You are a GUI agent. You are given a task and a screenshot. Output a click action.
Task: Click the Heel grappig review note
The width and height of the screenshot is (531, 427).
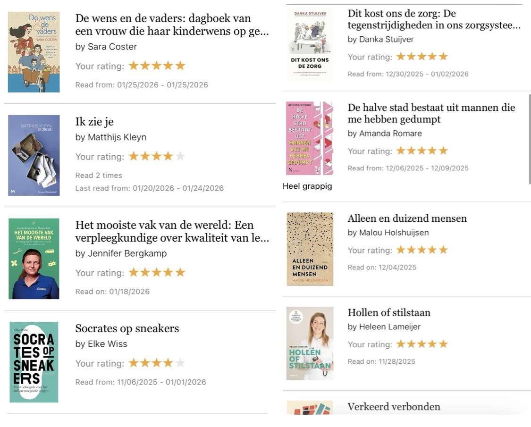(307, 186)
